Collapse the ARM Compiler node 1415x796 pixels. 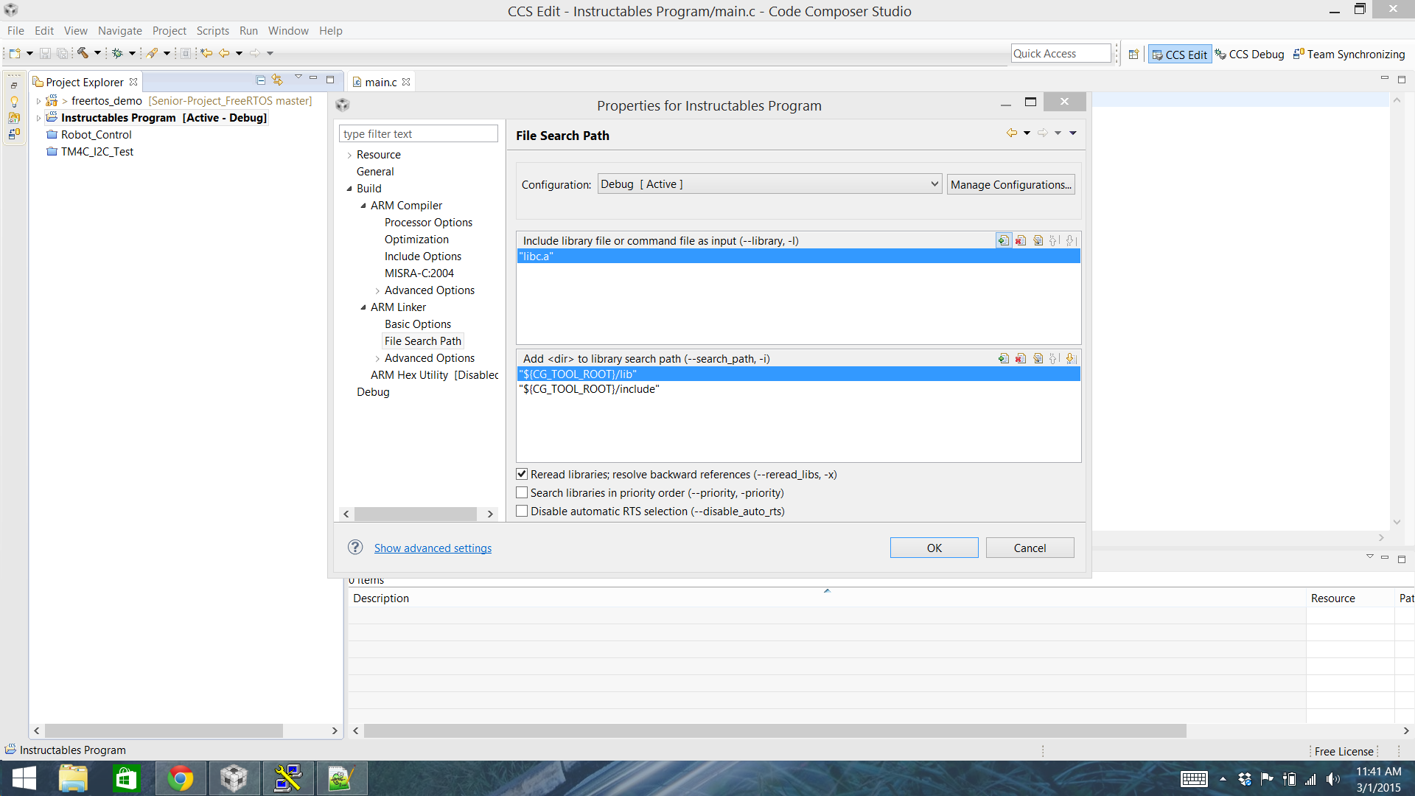[x=363, y=206]
